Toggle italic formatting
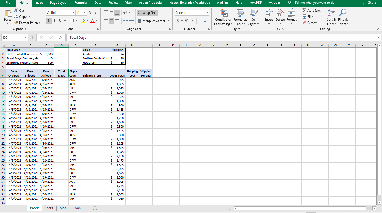 click(x=54, y=20)
